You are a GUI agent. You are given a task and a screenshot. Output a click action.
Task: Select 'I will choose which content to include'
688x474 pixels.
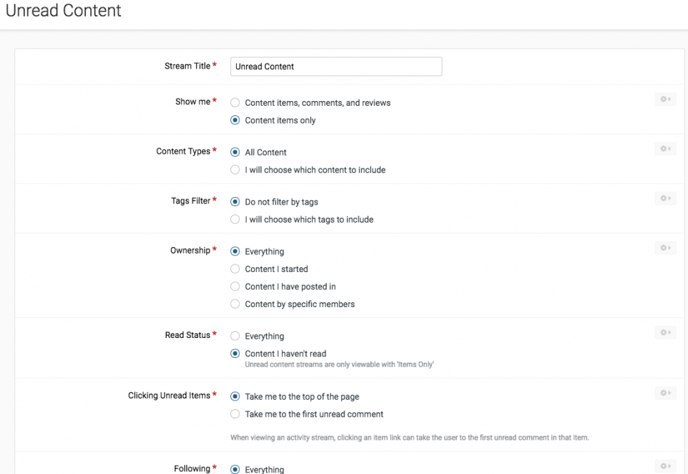point(235,170)
